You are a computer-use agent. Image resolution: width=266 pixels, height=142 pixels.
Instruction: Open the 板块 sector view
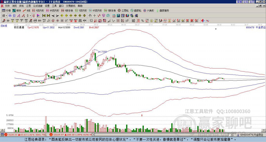17,10
